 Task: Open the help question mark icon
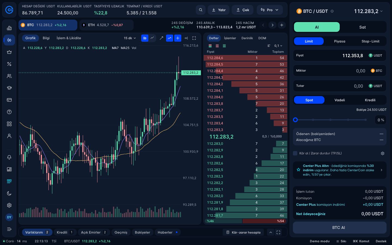pyautogui.click(x=9, y=112)
